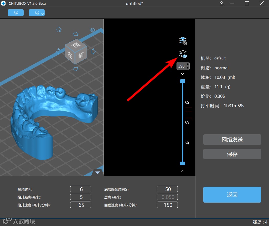
Task: Jump to the ¾ mark on slider
Action: coord(187,142)
